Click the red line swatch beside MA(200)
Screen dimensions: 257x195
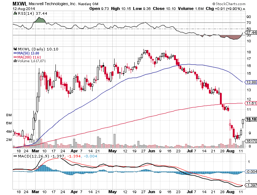[x=15, y=57]
